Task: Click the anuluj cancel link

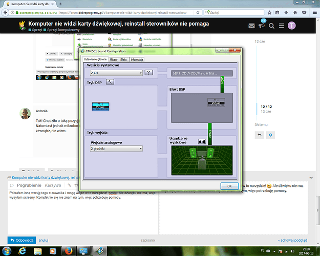Action: [x=44, y=240]
